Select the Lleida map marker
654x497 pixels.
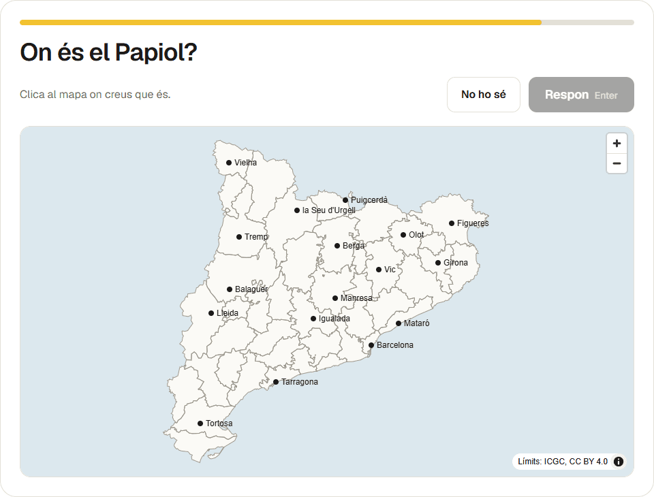pos(211,313)
